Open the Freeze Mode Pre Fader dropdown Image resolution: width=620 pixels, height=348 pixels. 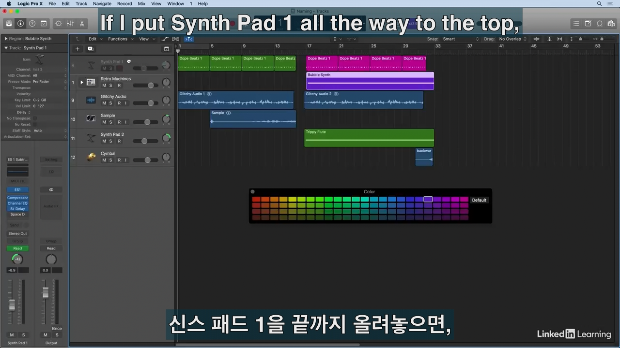click(x=49, y=82)
